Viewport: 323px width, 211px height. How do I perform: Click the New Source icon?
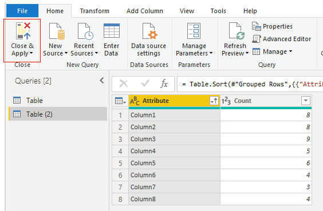57,31
